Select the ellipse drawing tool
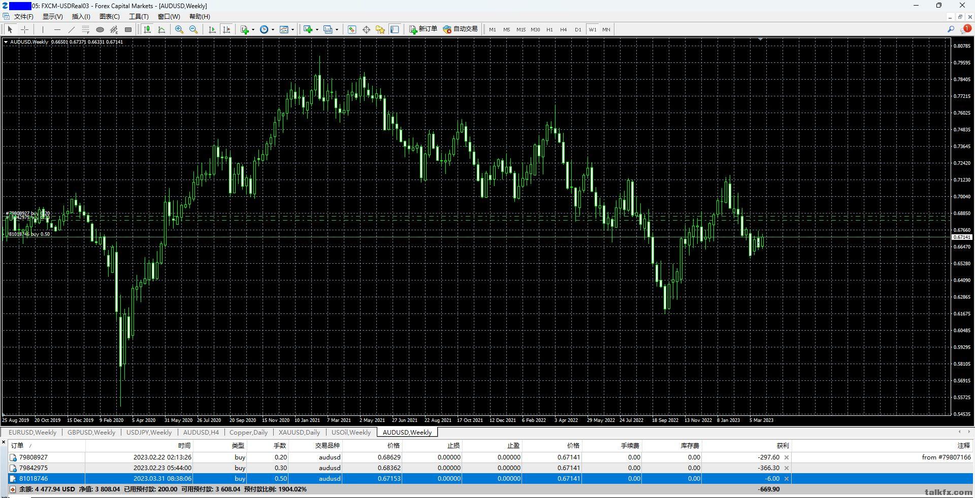The width and height of the screenshot is (975, 498). (x=100, y=29)
